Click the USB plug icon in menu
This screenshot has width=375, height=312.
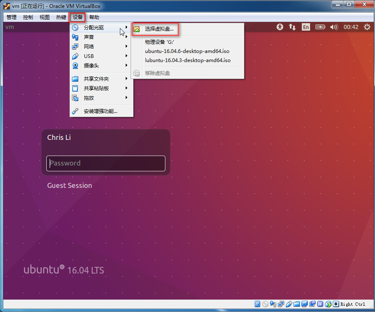(x=75, y=56)
